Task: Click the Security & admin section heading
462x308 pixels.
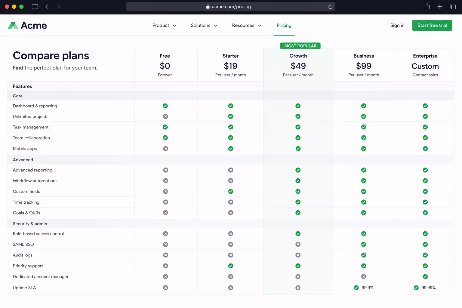Action: tap(30, 224)
